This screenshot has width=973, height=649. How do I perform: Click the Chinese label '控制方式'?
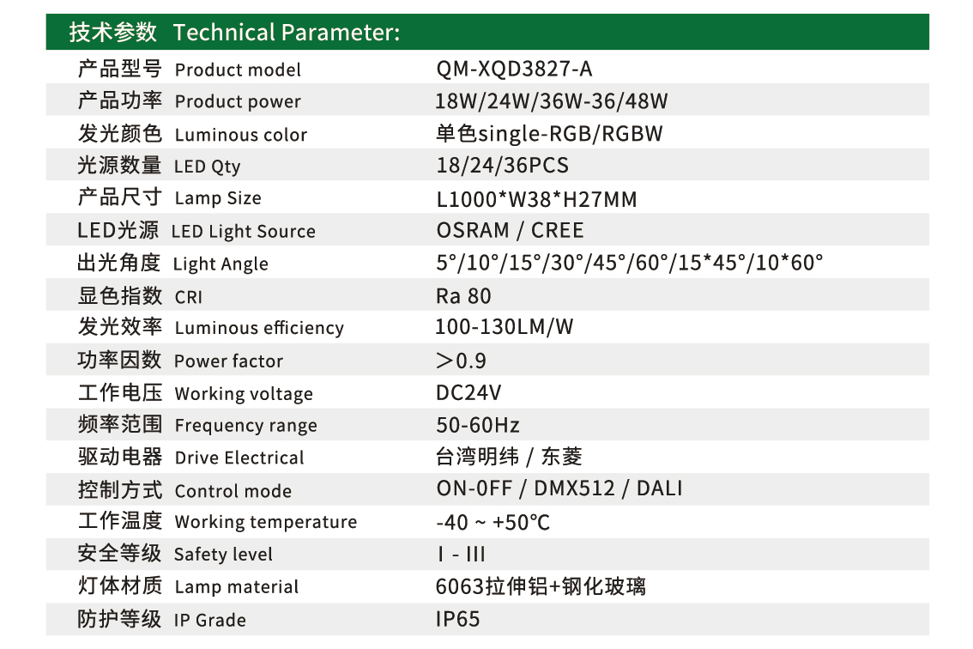click(x=120, y=490)
